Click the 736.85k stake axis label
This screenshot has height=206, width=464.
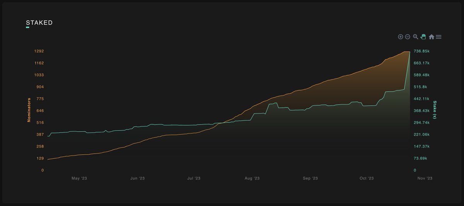[421, 51]
